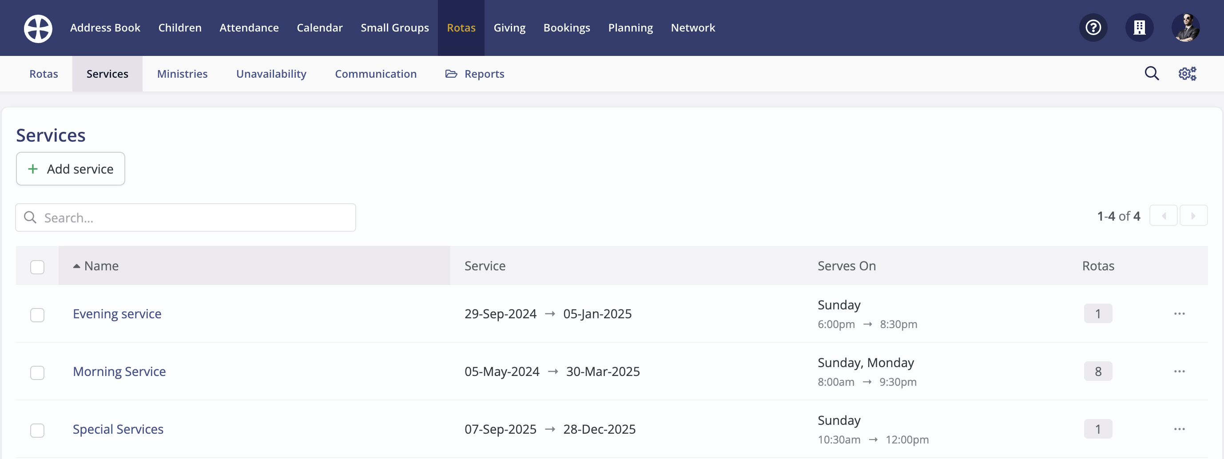Click the organisation building icon
The height and width of the screenshot is (459, 1224).
click(x=1140, y=28)
